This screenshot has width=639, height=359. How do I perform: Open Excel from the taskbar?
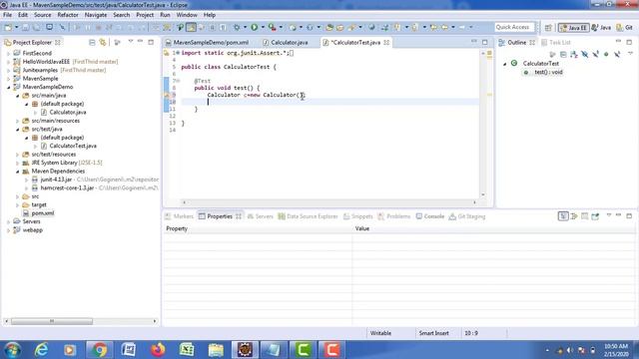coord(187,350)
